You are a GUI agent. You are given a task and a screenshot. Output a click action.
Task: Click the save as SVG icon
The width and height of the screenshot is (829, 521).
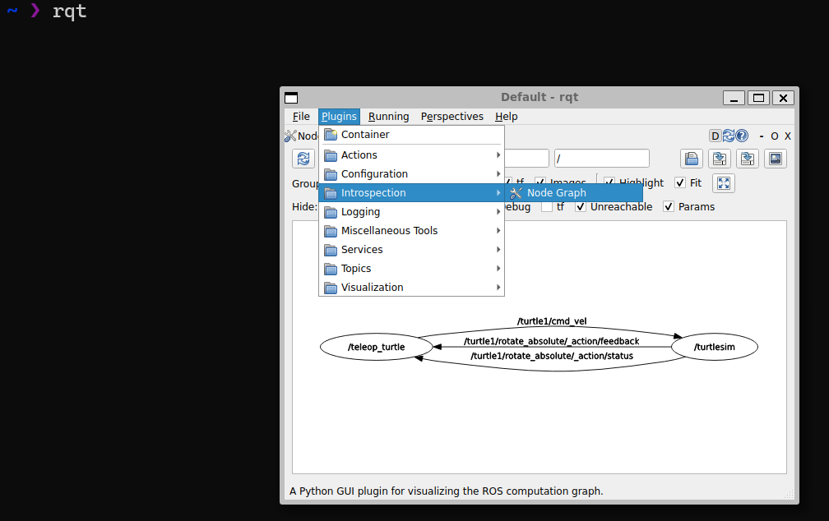[748, 159]
